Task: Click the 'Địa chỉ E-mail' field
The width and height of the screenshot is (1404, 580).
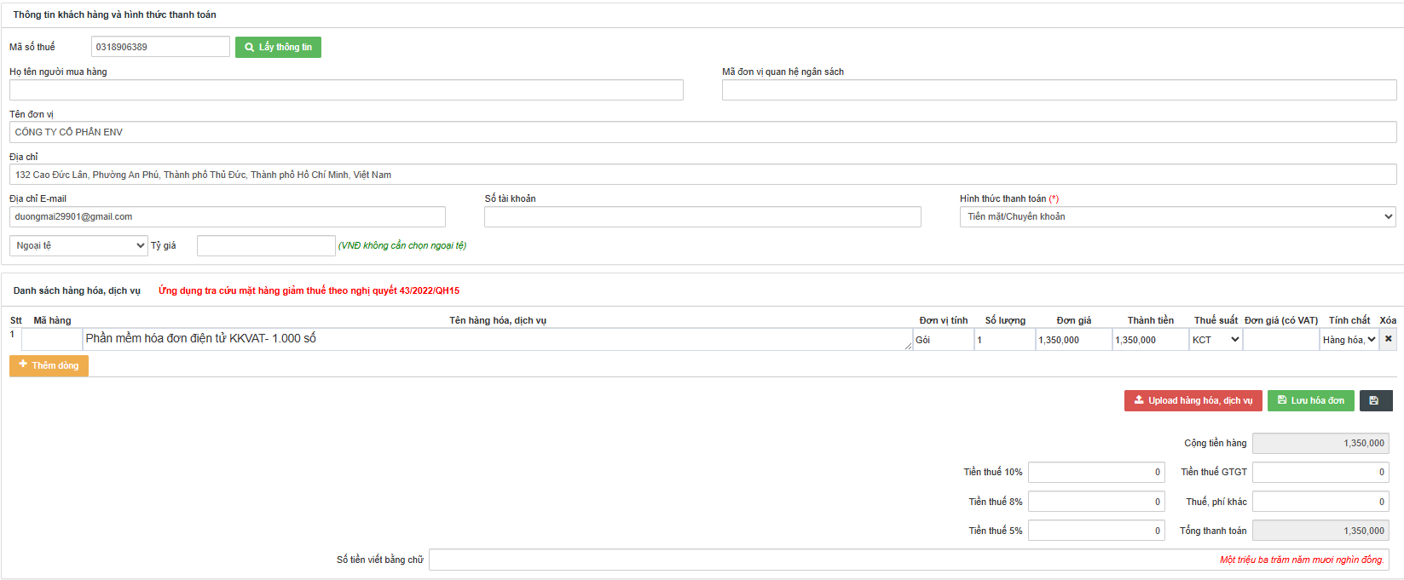Action: pyautogui.click(x=227, y=217)
